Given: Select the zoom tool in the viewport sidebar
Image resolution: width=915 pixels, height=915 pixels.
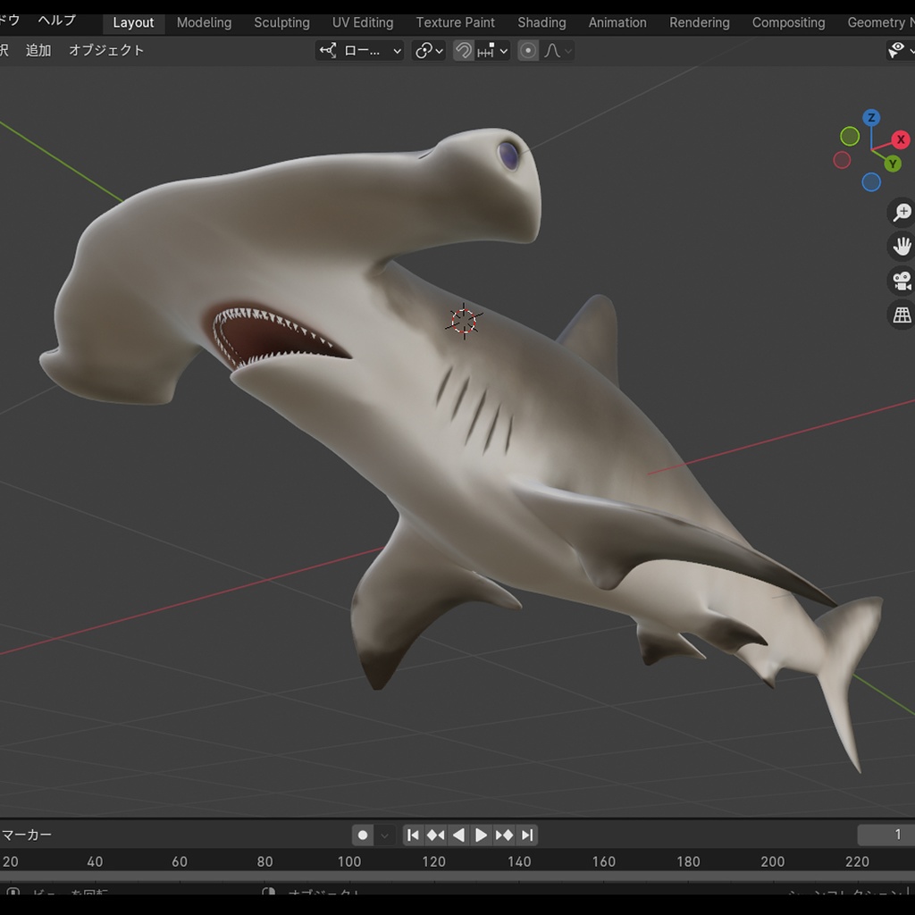Looking at the screenshot, I should pyautogui.click(x=902, y=211).
